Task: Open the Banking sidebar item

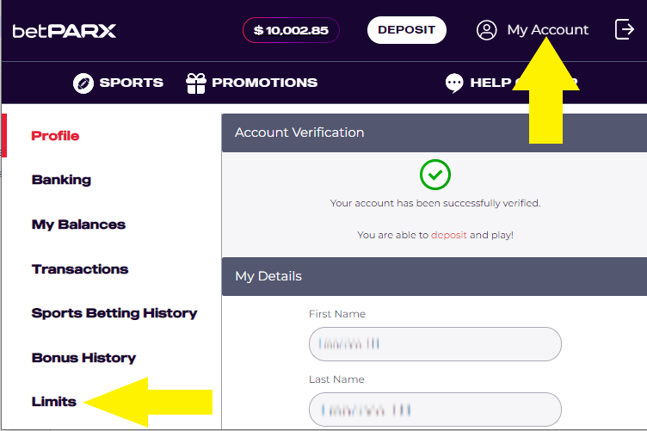Action: 61,180
